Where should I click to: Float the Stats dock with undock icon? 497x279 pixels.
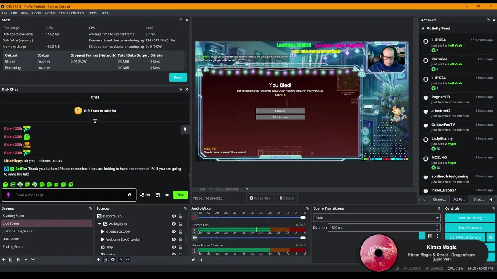[x=181, y=20]
